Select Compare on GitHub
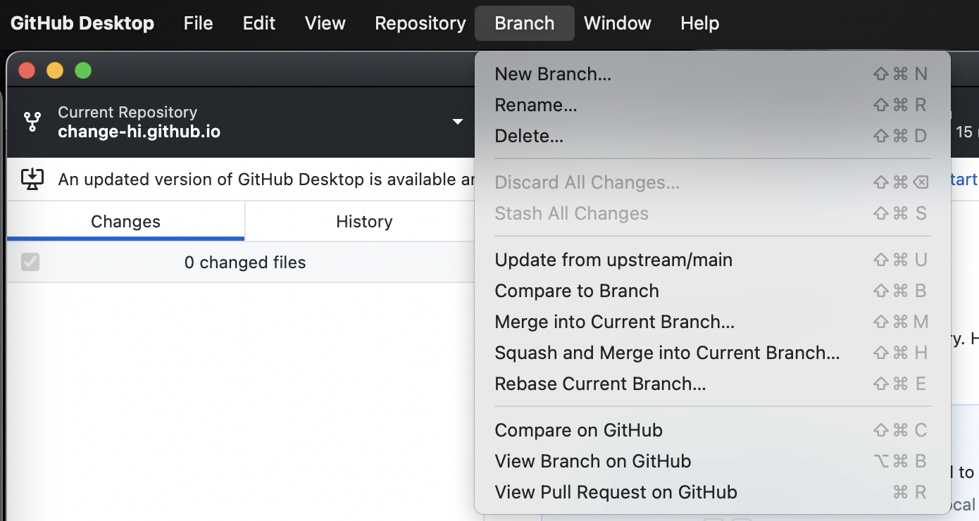Image resolution: width=979 pixels, height=521 pixels. [x=713, y=430]
